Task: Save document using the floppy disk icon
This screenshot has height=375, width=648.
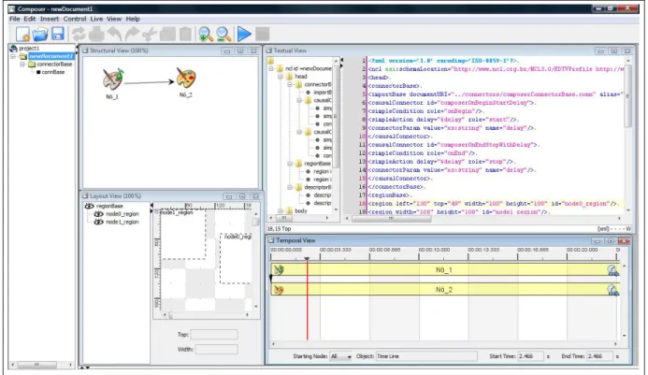Action: pos(57,34)
